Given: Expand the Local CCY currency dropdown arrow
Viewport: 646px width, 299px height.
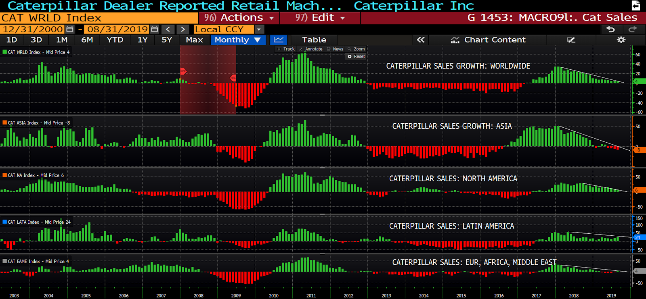Looking at the screenshot, I should click(x=259, y=29).
